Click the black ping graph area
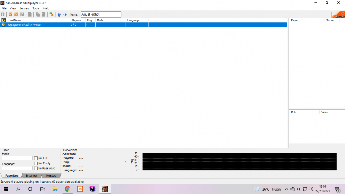345x194 pixels. click(x=240, y=162)
